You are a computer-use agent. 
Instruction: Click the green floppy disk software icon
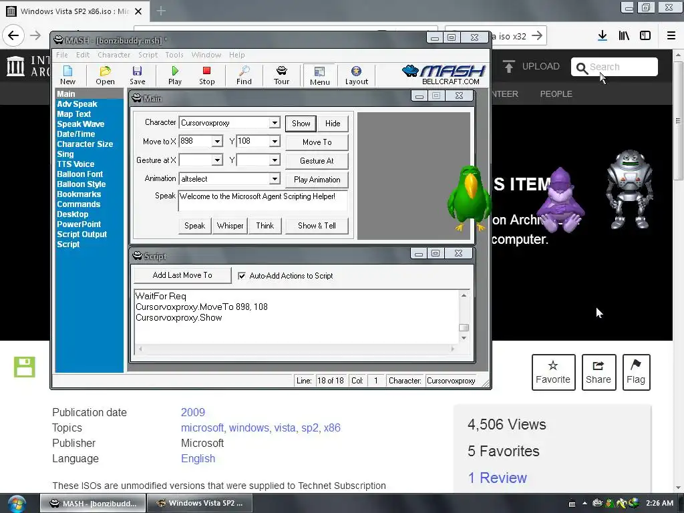pos(25,367)
